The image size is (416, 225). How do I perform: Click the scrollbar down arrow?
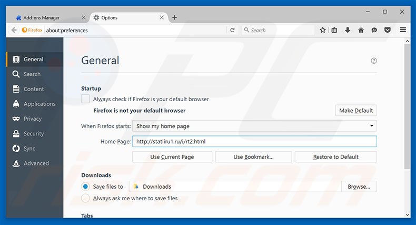tap(407, 215)
